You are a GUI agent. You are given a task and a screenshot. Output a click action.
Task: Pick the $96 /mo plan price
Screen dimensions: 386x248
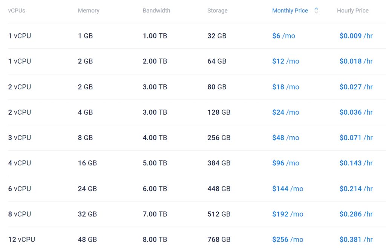[285, 163]
